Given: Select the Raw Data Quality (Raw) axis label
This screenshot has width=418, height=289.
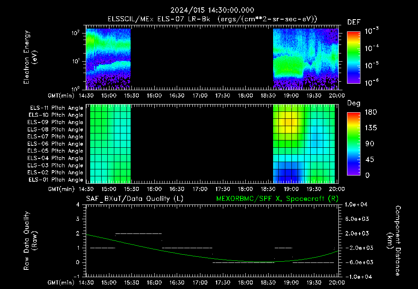Looking at the screenshot, I should (30, 241).
